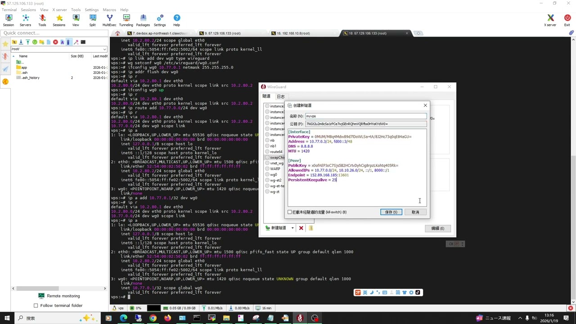Screen dimensions: 576x324
Task: Click the 取消 cancel button
Action: (415, 212)
